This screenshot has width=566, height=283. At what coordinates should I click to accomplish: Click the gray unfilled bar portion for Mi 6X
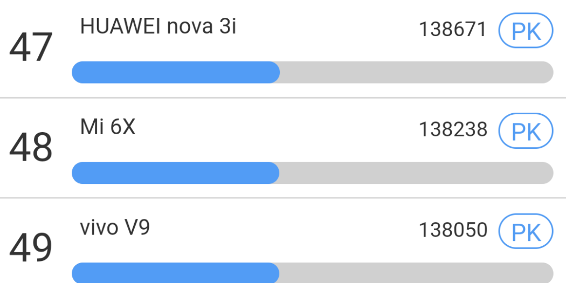(415, 173)
